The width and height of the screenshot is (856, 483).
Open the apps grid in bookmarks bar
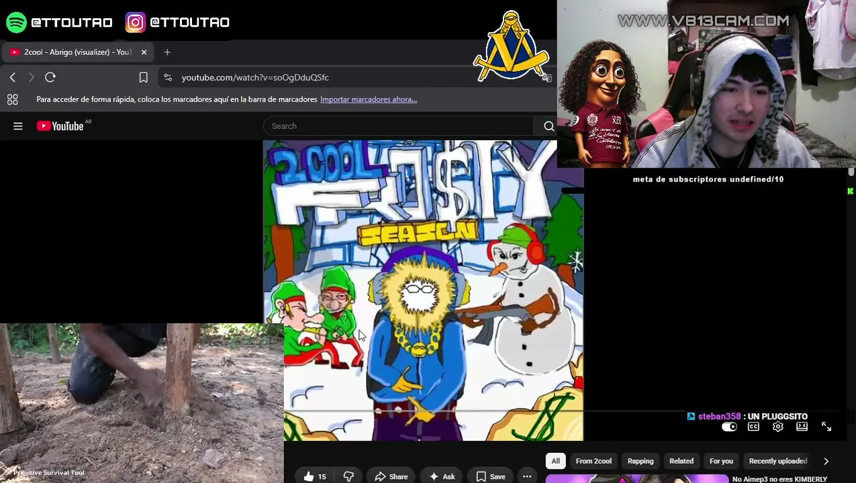tap(12, 99)
